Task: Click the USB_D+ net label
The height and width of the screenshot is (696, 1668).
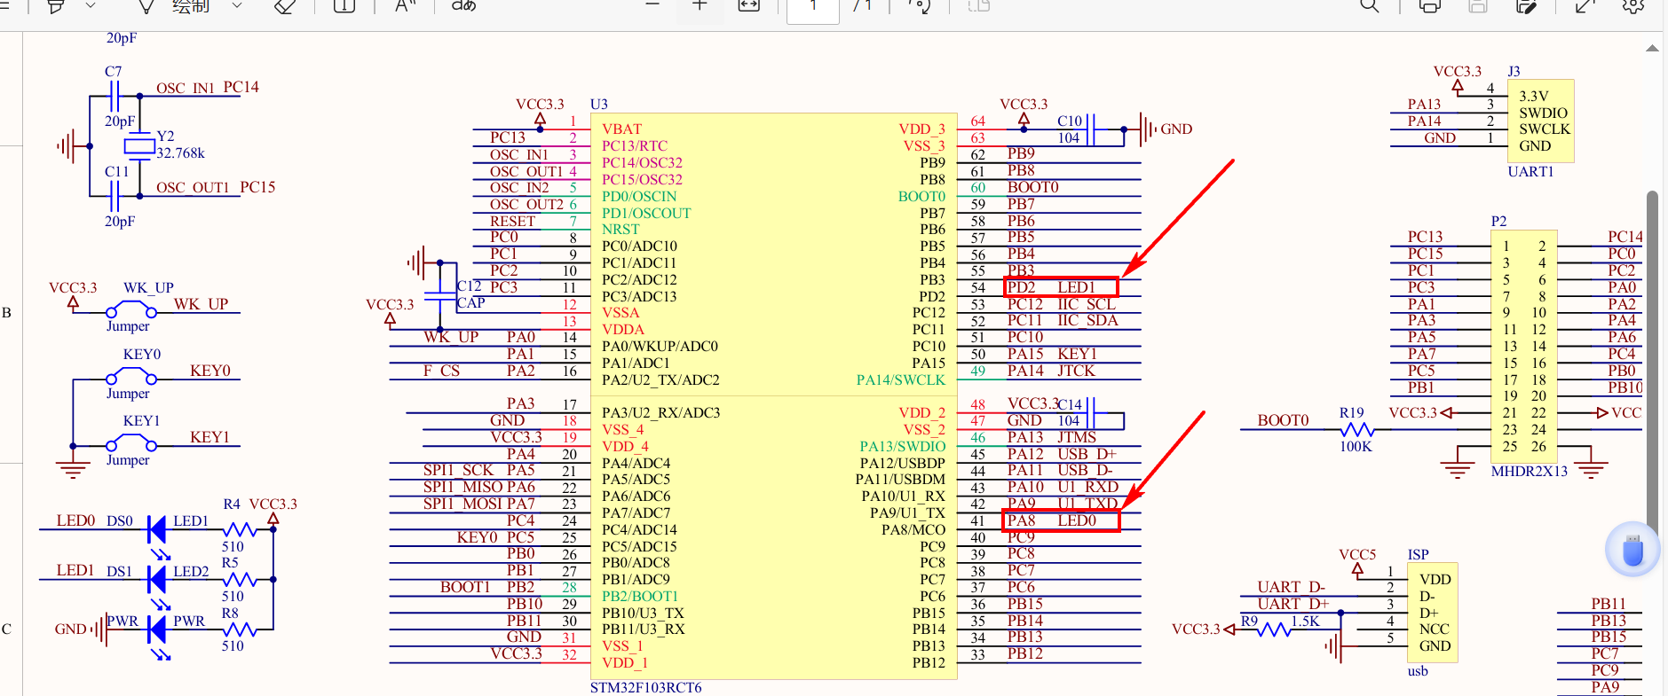Action: click(1087, 454)
